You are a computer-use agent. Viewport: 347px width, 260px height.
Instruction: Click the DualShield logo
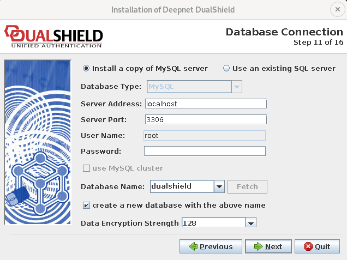(53, 37)
